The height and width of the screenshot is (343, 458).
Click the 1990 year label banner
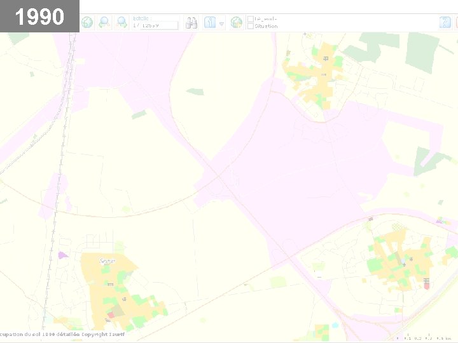(39, 16)
